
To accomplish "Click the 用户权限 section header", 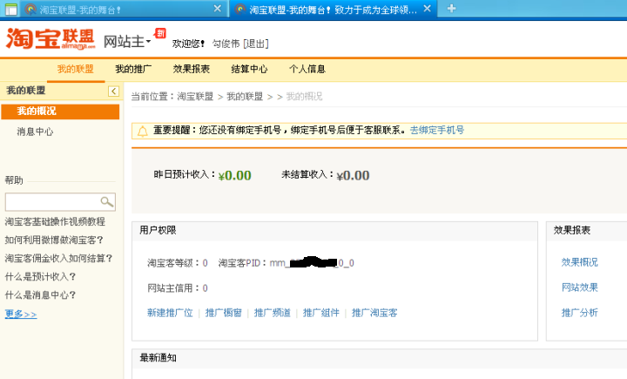I will 158,231.
